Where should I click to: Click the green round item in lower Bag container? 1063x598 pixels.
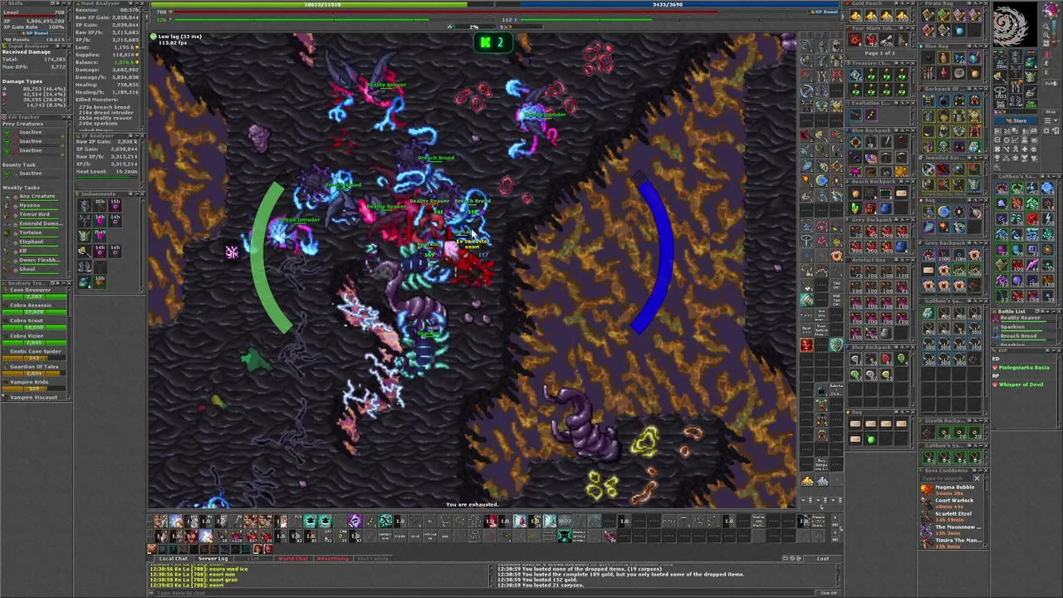[x=870, y=439]
